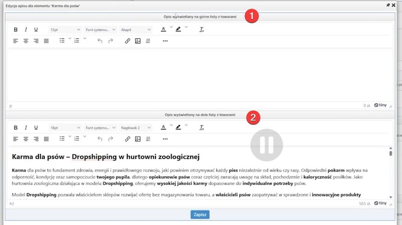The width and height of the screenshot is (402, 225).
Task: Undo last change in the bottom editor
Action: coord(100,139)
